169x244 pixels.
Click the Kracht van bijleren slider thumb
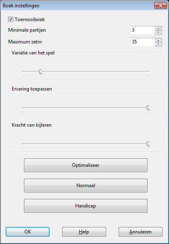148,144
